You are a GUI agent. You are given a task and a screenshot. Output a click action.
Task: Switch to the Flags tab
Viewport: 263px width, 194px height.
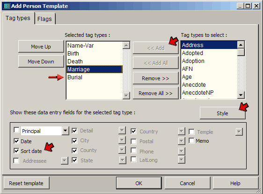[x=44, y=19]
